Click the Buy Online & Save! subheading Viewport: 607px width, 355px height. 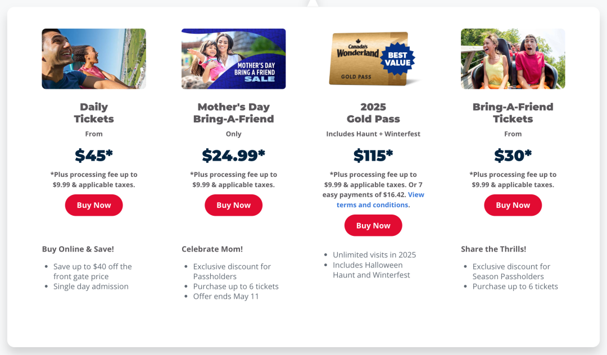coord(78,249)
